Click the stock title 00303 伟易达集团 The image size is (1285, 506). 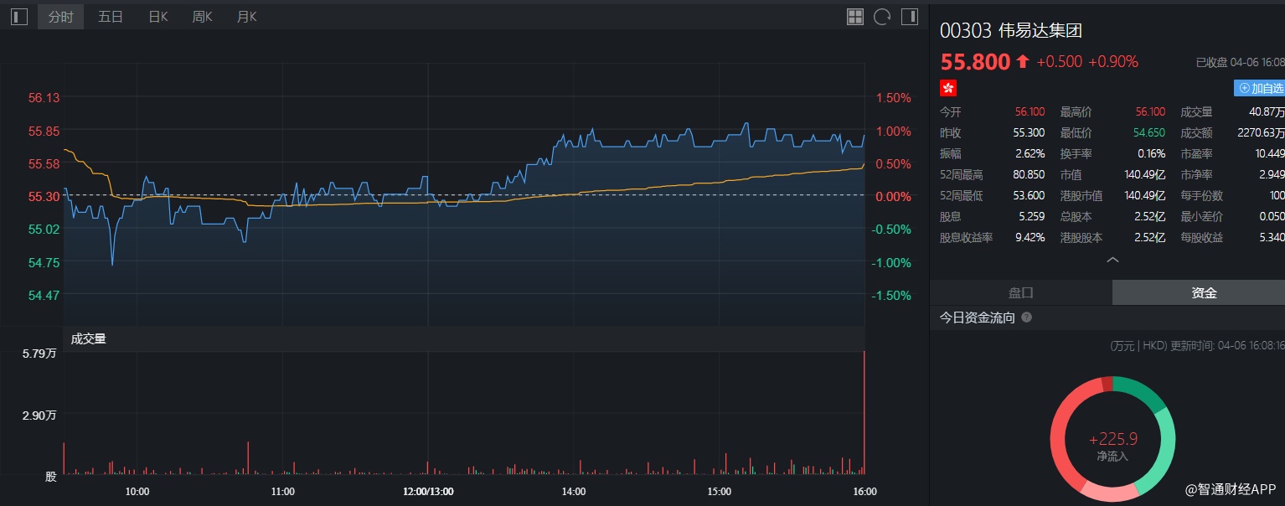click(x=1011, y=31)
